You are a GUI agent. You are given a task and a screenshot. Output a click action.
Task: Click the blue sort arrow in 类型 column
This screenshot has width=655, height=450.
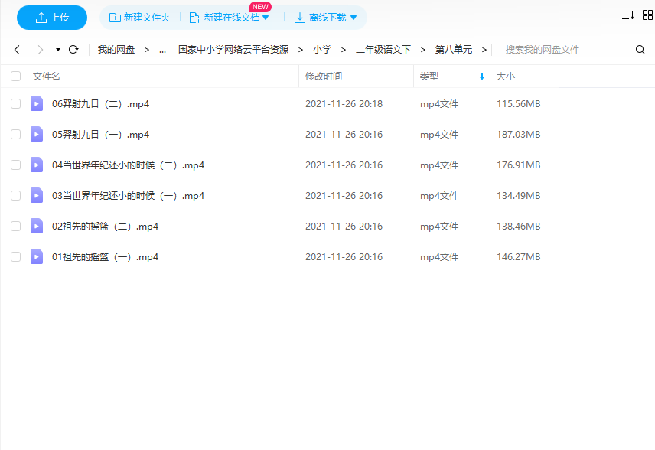pyautogui.click(x=481, y=77)
